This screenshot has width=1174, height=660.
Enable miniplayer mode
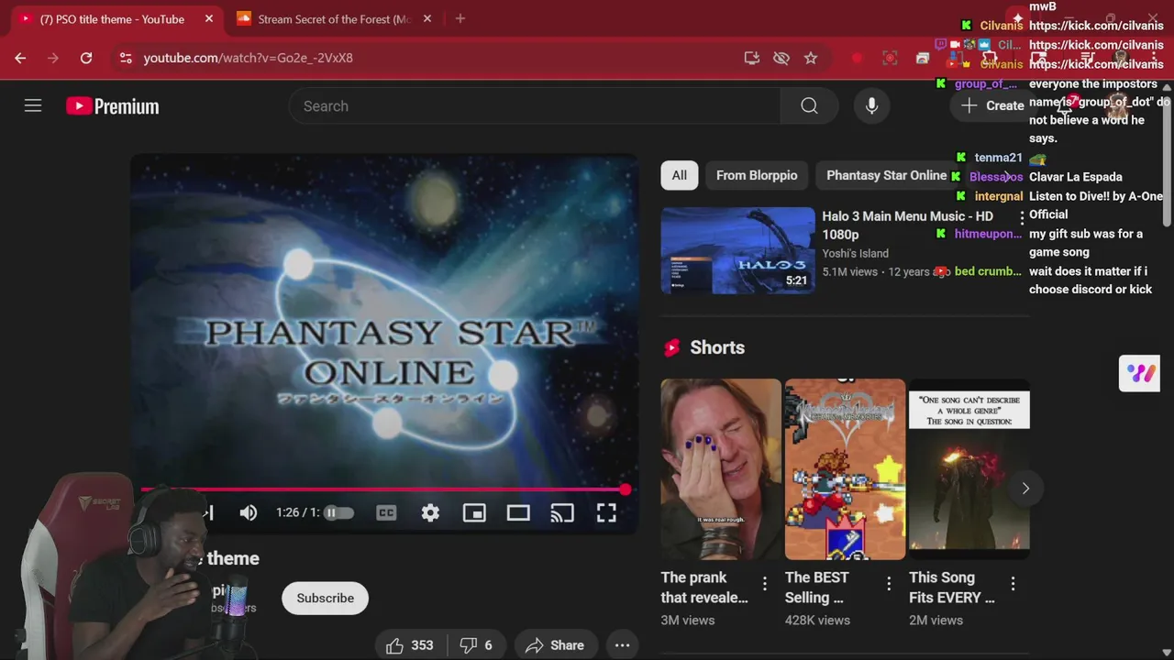(474, 513)
